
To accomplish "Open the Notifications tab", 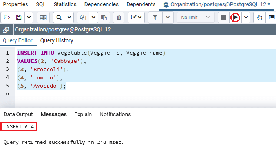I will [115, 114].
